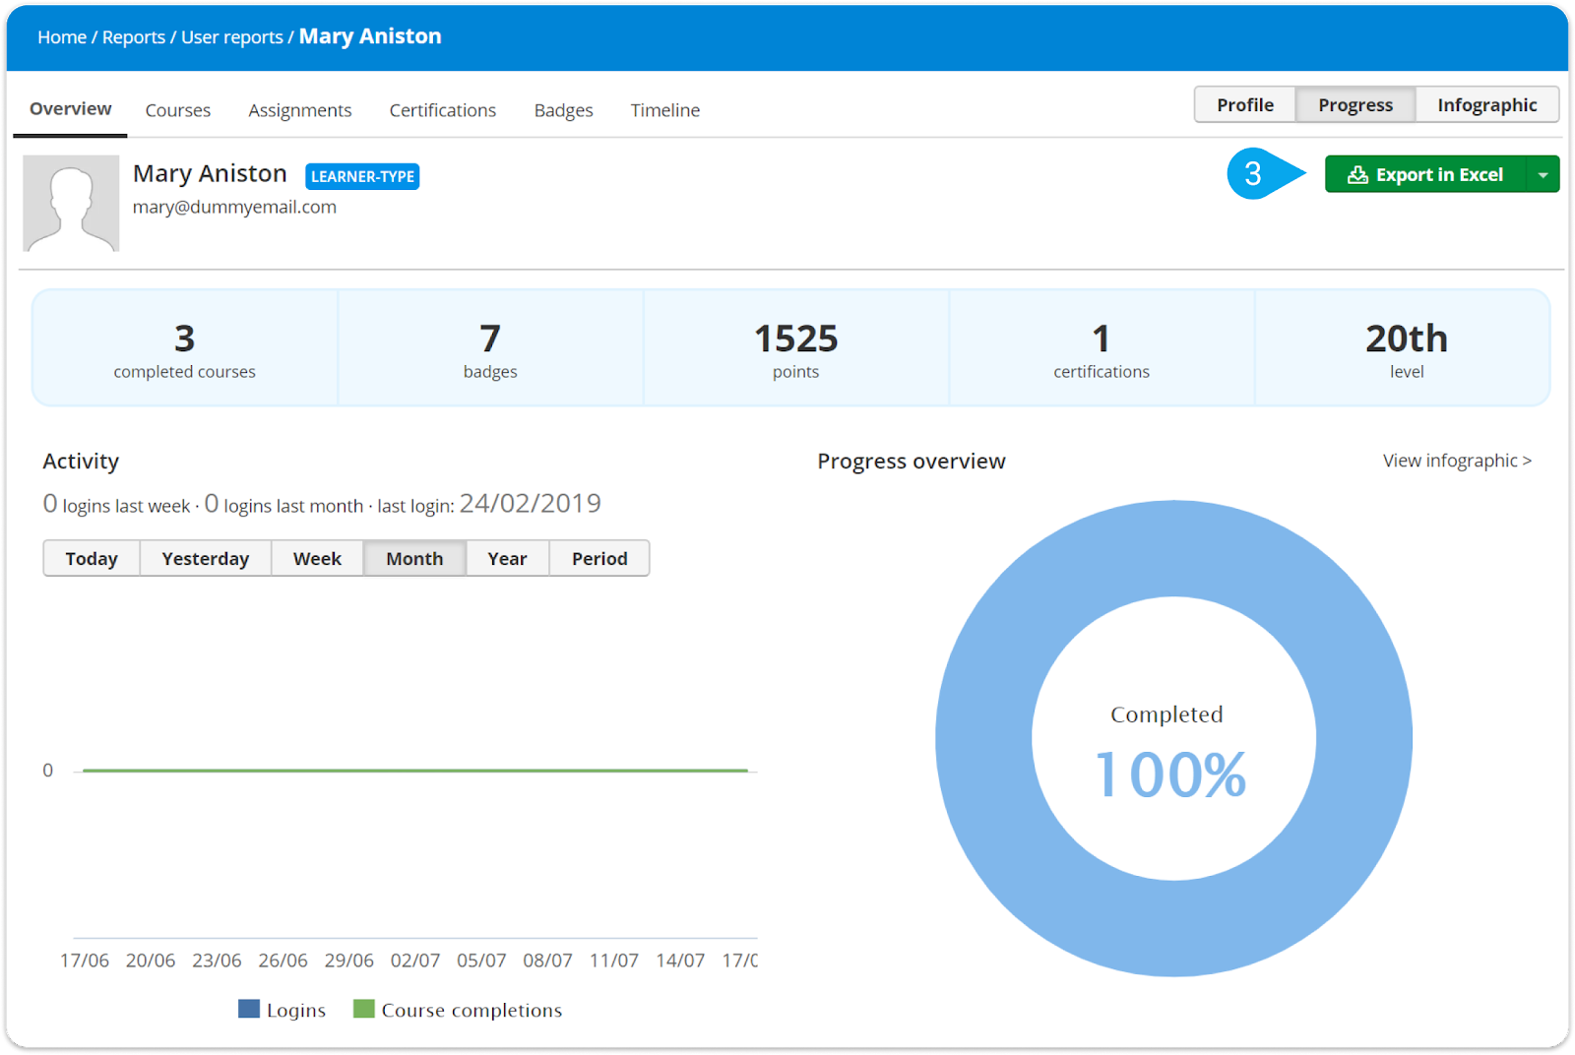This screenshot has height=1055, width=1575.
Task: Click the Home breadcrumb link
Action: click(x=62, y=37)
